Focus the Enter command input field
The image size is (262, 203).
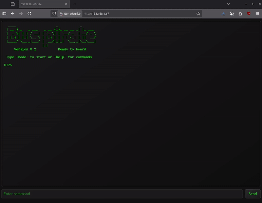tap(122, 194)
